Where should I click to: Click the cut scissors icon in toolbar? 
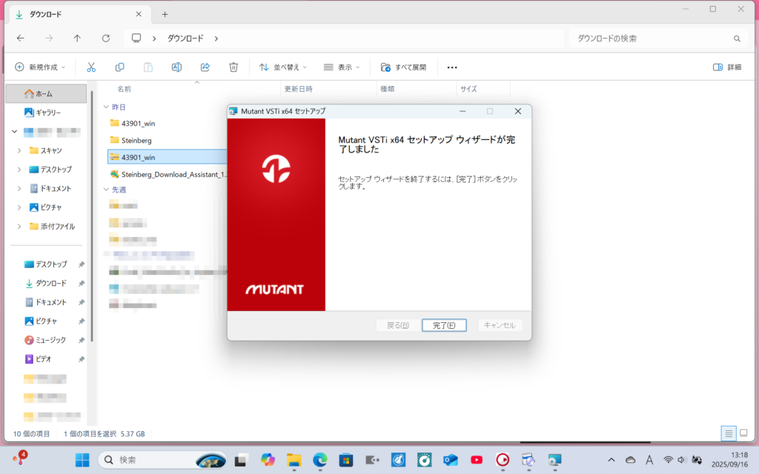(x=91, y=67)
